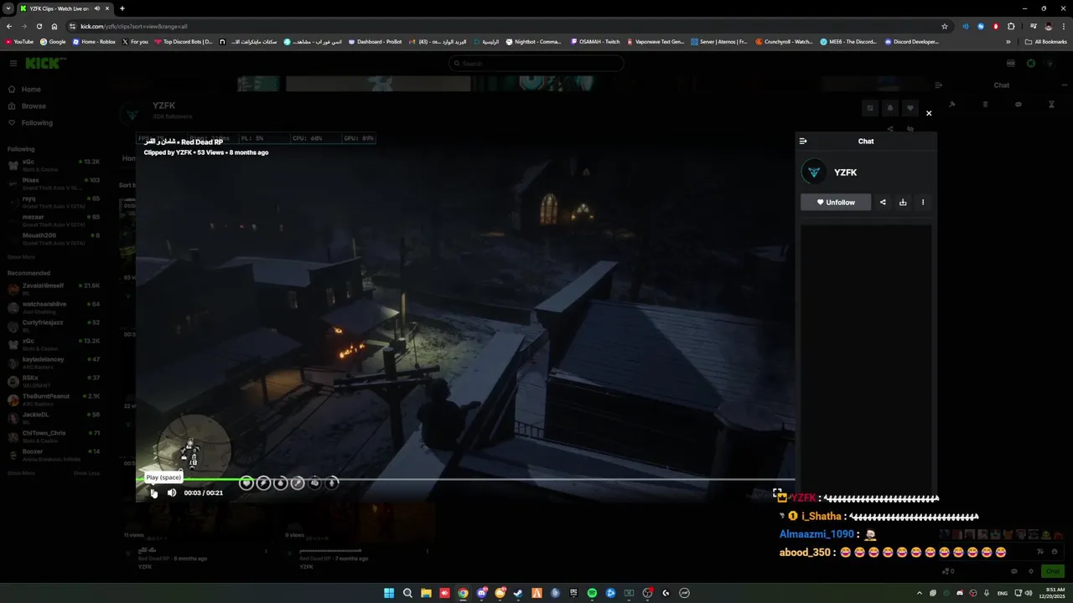Click Show Less under Recommended list

(86, 473)
